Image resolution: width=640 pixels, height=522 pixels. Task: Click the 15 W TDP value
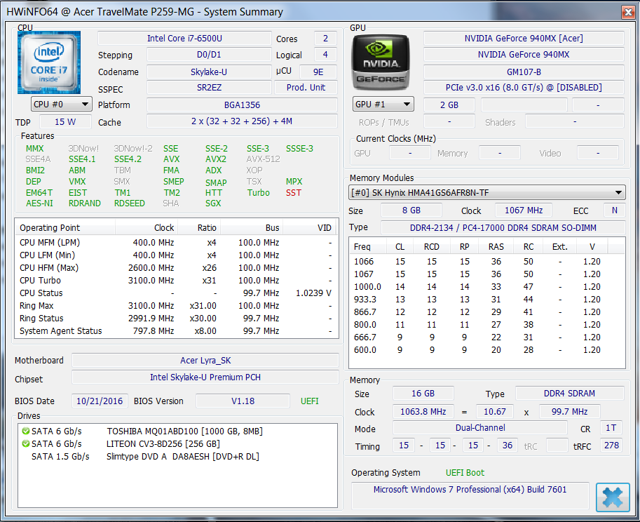(65, 121)
